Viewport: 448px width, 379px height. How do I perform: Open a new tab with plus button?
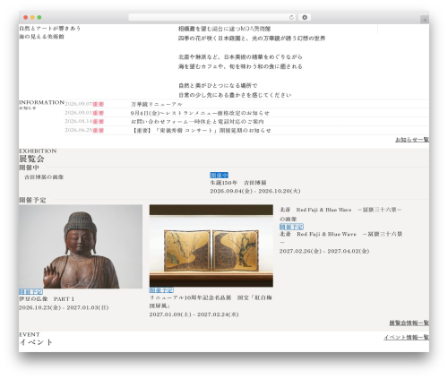click(x=425, y=20)
